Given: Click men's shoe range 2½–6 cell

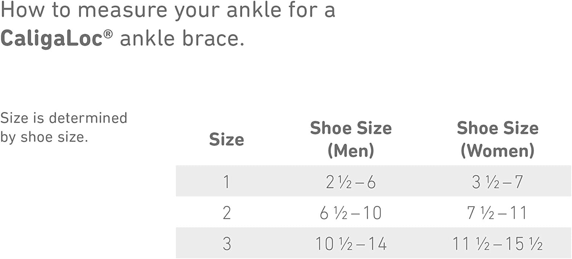Looking at the screenshot, I should click(351, 182).
